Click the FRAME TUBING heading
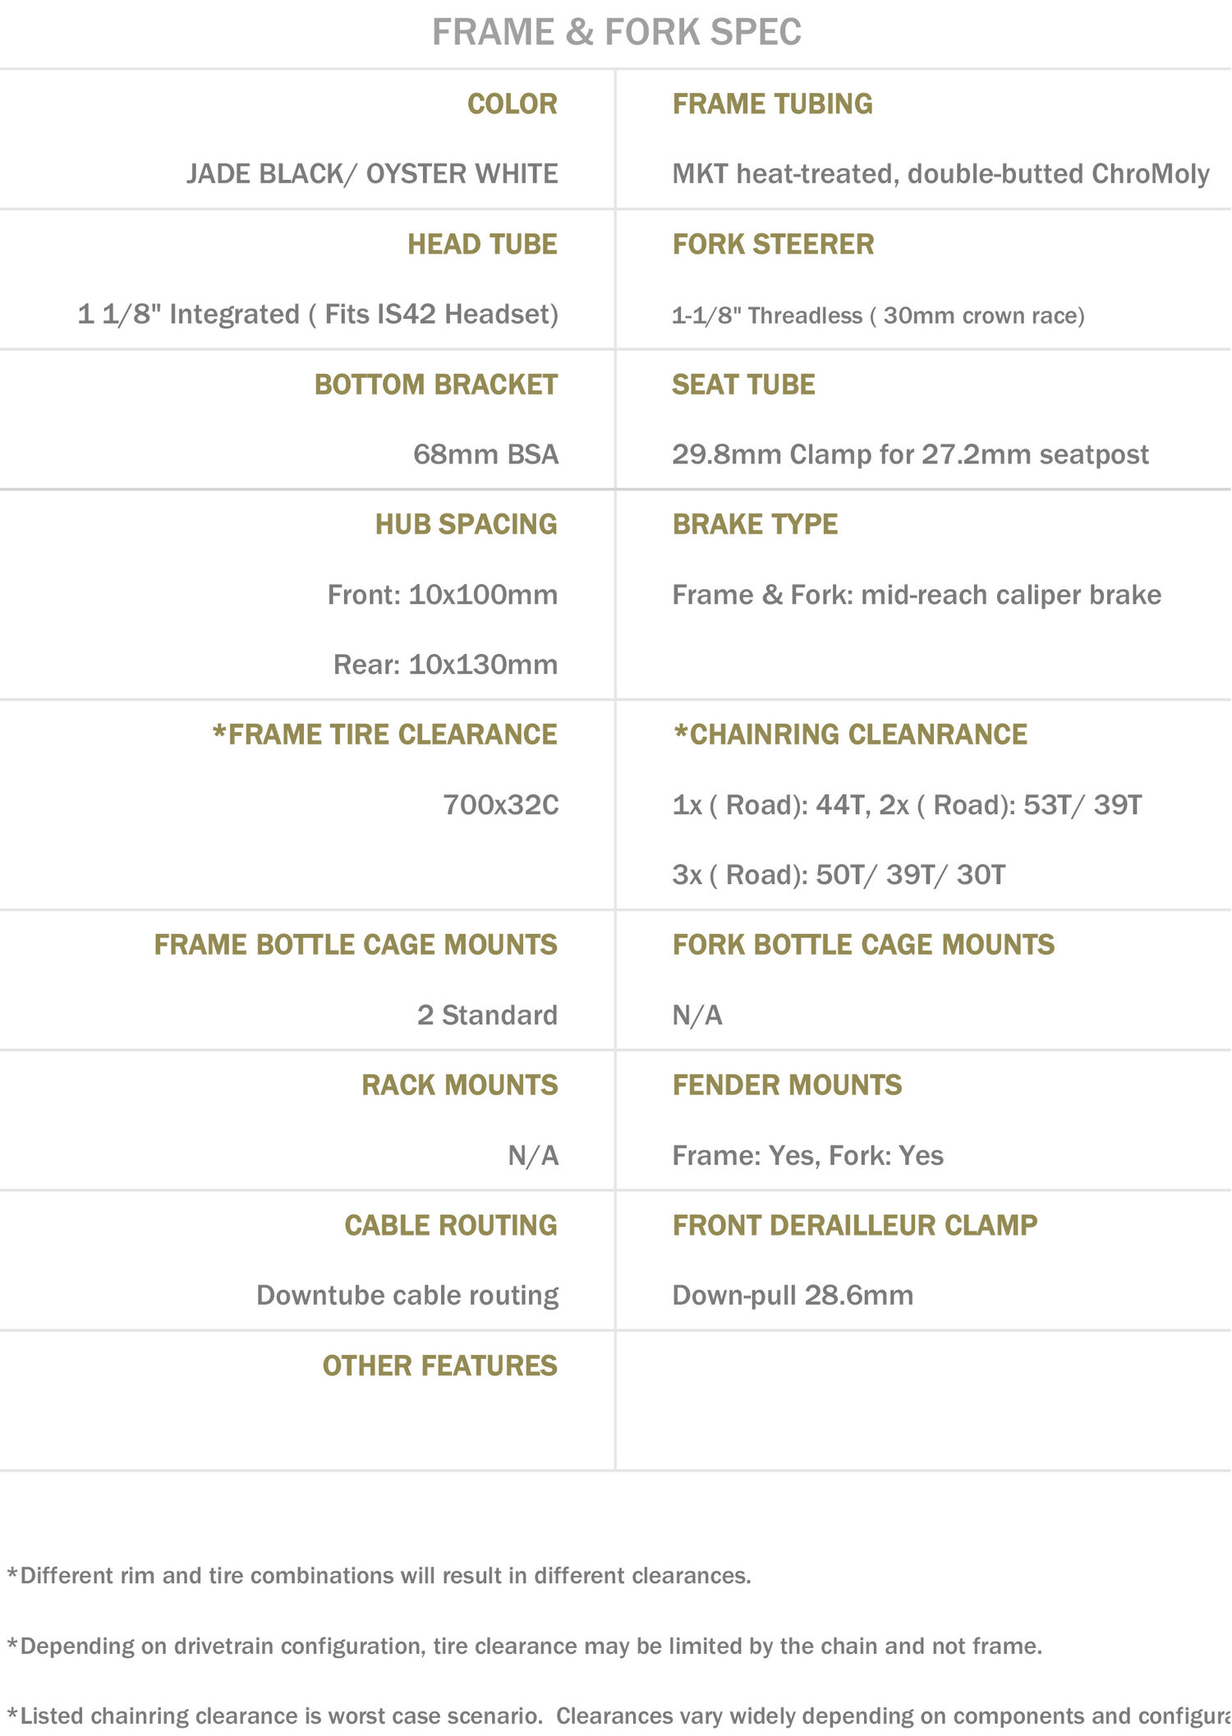Screen dimensions: 1232x1736 pyautogui.click(x=772, y=104)
